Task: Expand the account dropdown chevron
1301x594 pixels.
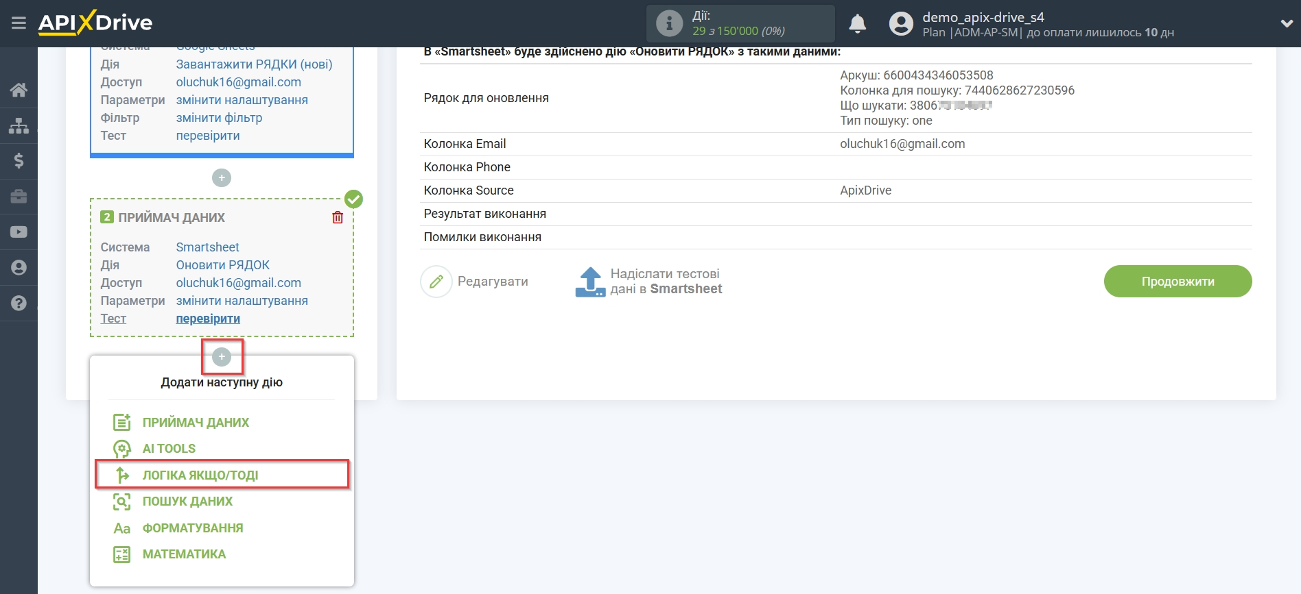Action: point(1287,23)
